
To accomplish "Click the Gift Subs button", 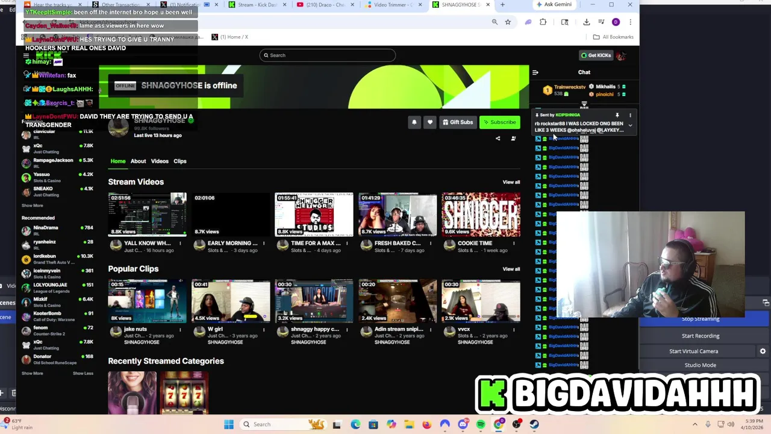I will tap(458, 122).
